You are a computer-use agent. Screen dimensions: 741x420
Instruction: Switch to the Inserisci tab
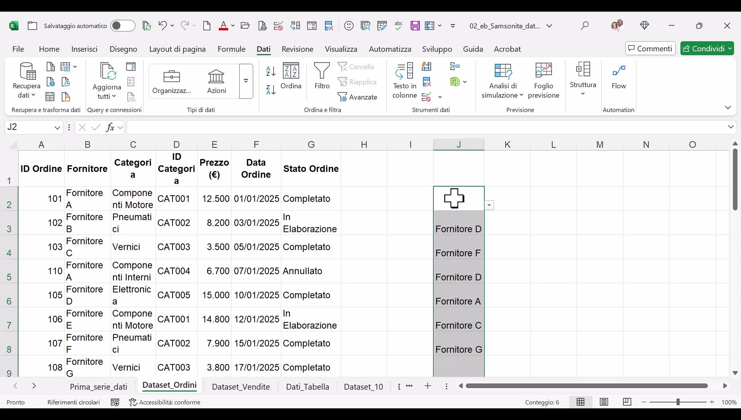[x=85, y=49]
